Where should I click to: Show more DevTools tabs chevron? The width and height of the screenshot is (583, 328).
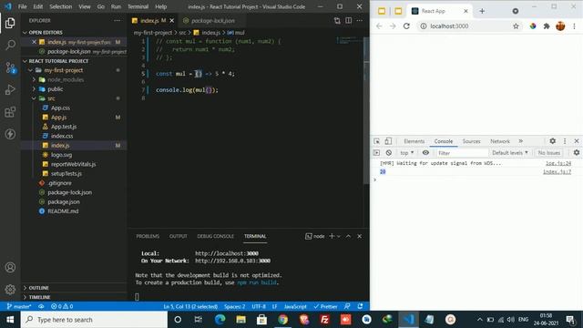pos(520,141)
